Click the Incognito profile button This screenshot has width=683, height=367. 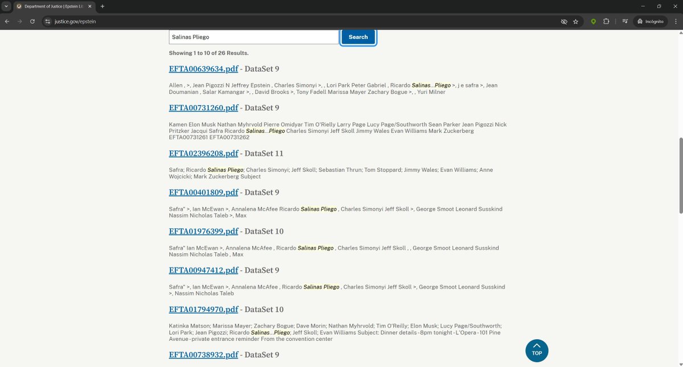tap(651, 21)
